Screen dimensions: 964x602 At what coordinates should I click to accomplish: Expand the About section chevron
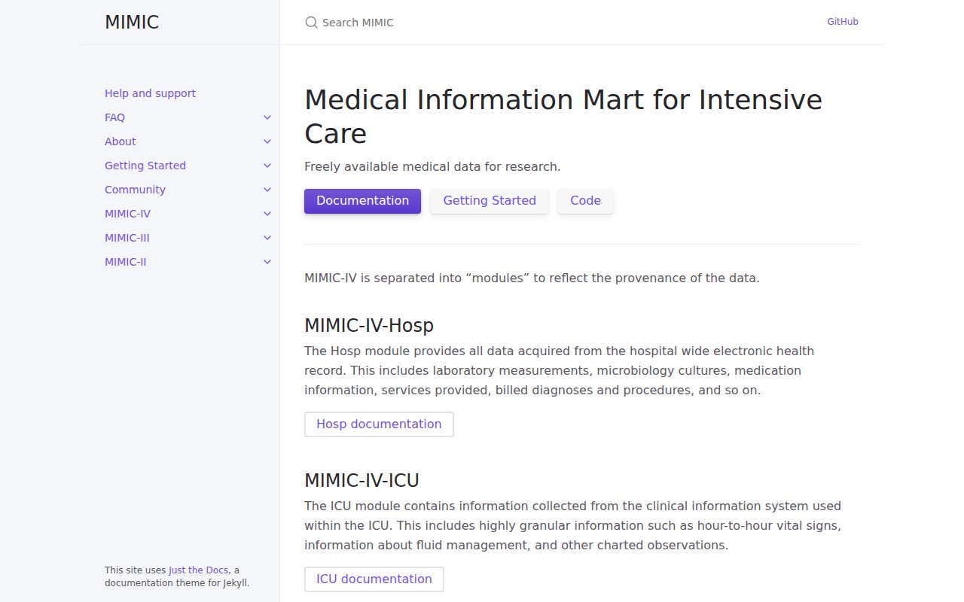267,141
